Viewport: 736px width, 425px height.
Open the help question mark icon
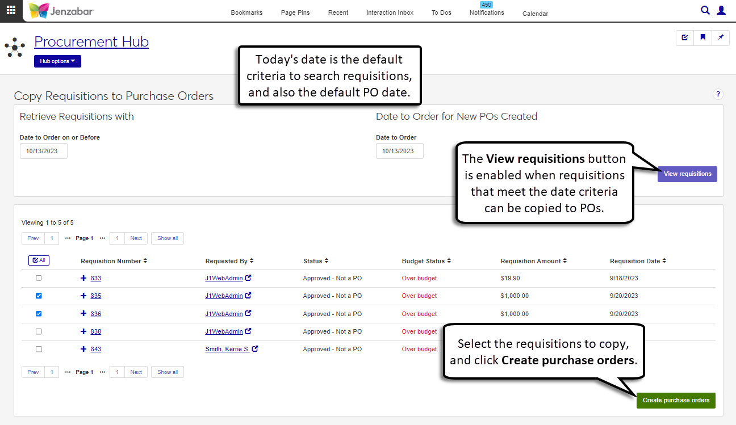[718, 94]
